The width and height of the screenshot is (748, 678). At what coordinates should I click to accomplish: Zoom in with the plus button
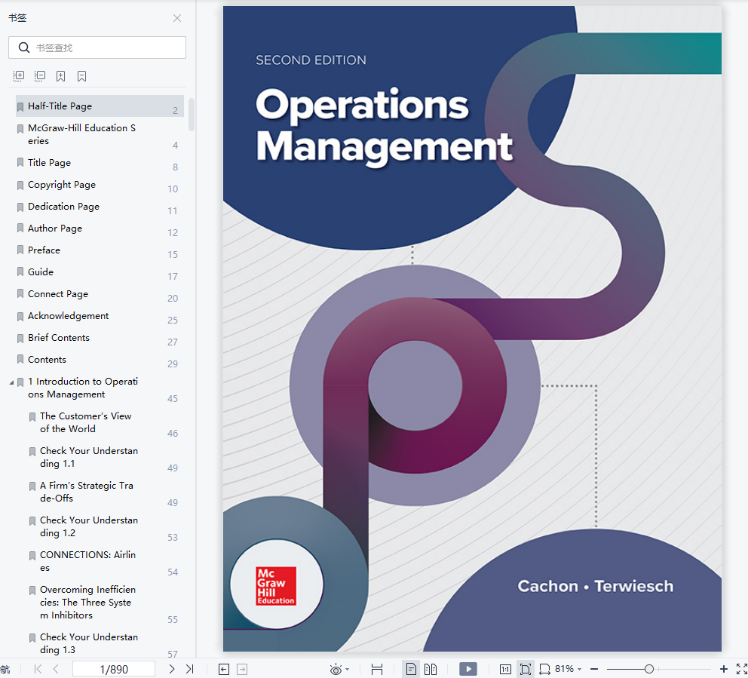point(724,669)
